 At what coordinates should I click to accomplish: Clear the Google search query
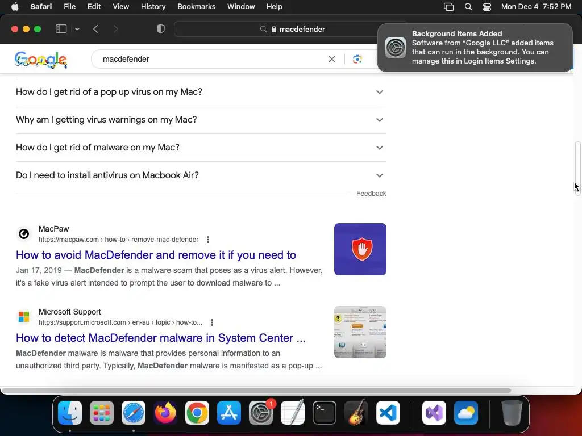pos(331,59)
